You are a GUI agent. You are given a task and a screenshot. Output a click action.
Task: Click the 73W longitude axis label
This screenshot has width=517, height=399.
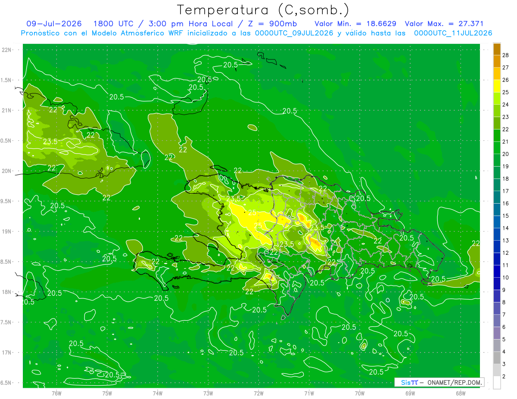pyautogui.click(x=208, y=393)
